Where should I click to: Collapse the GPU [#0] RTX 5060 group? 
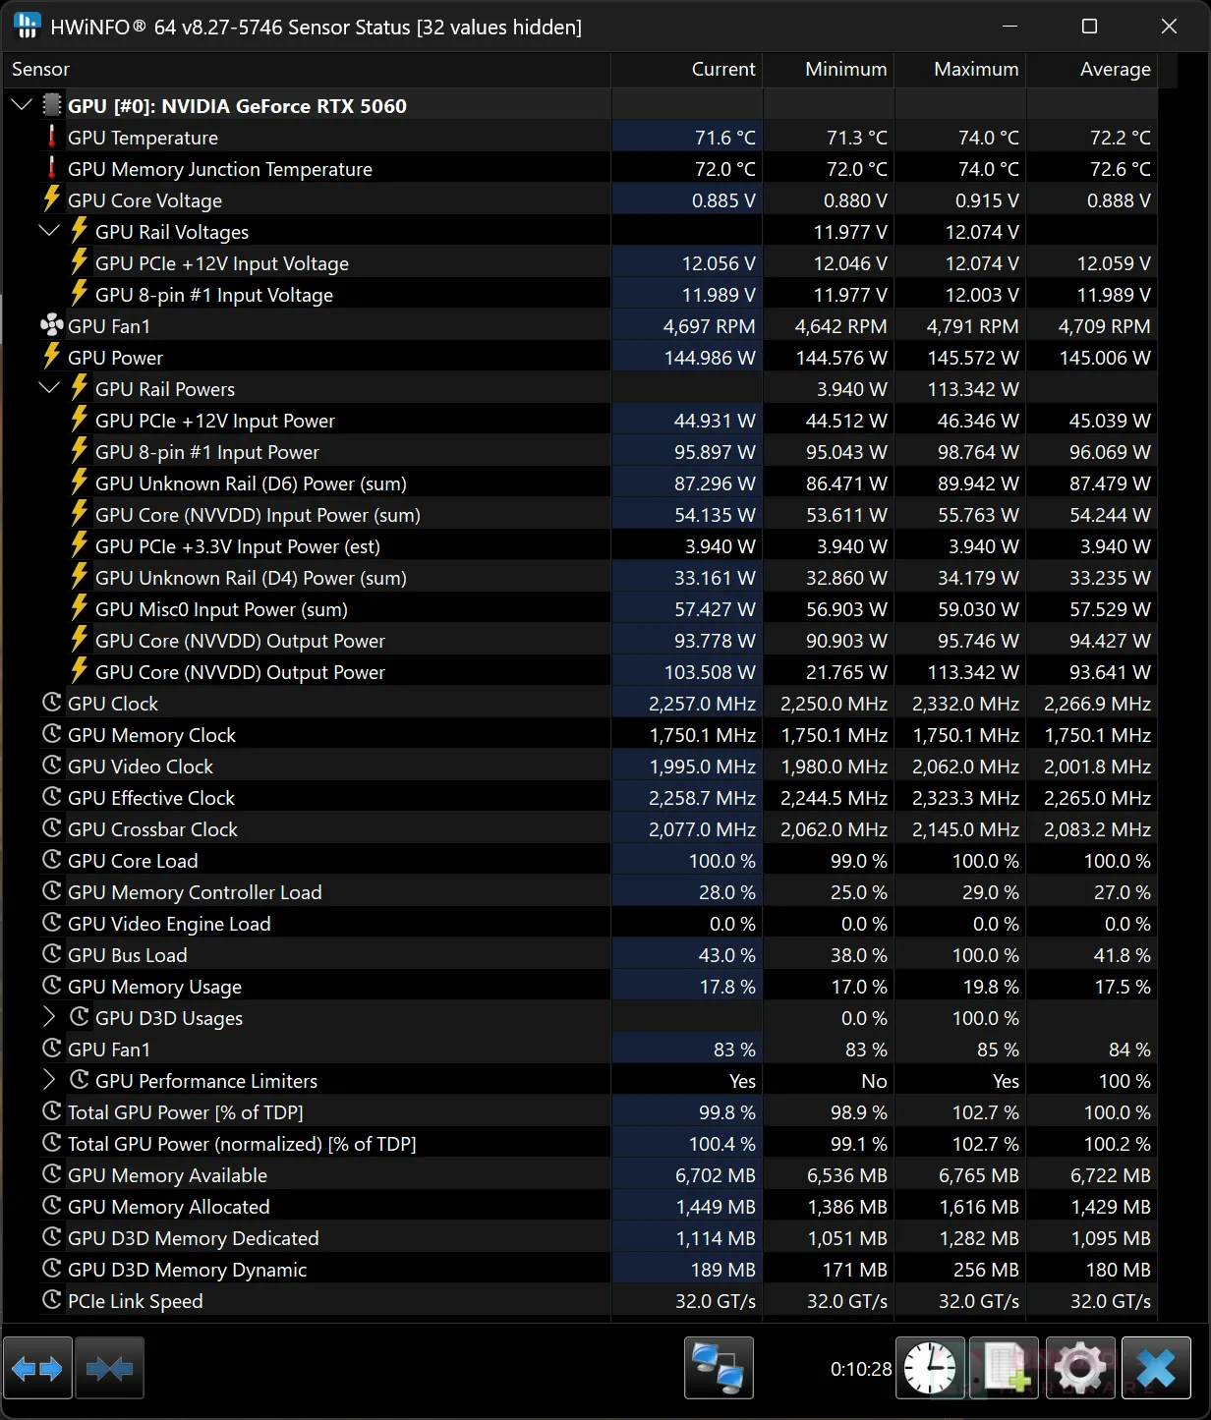[22, 104]
